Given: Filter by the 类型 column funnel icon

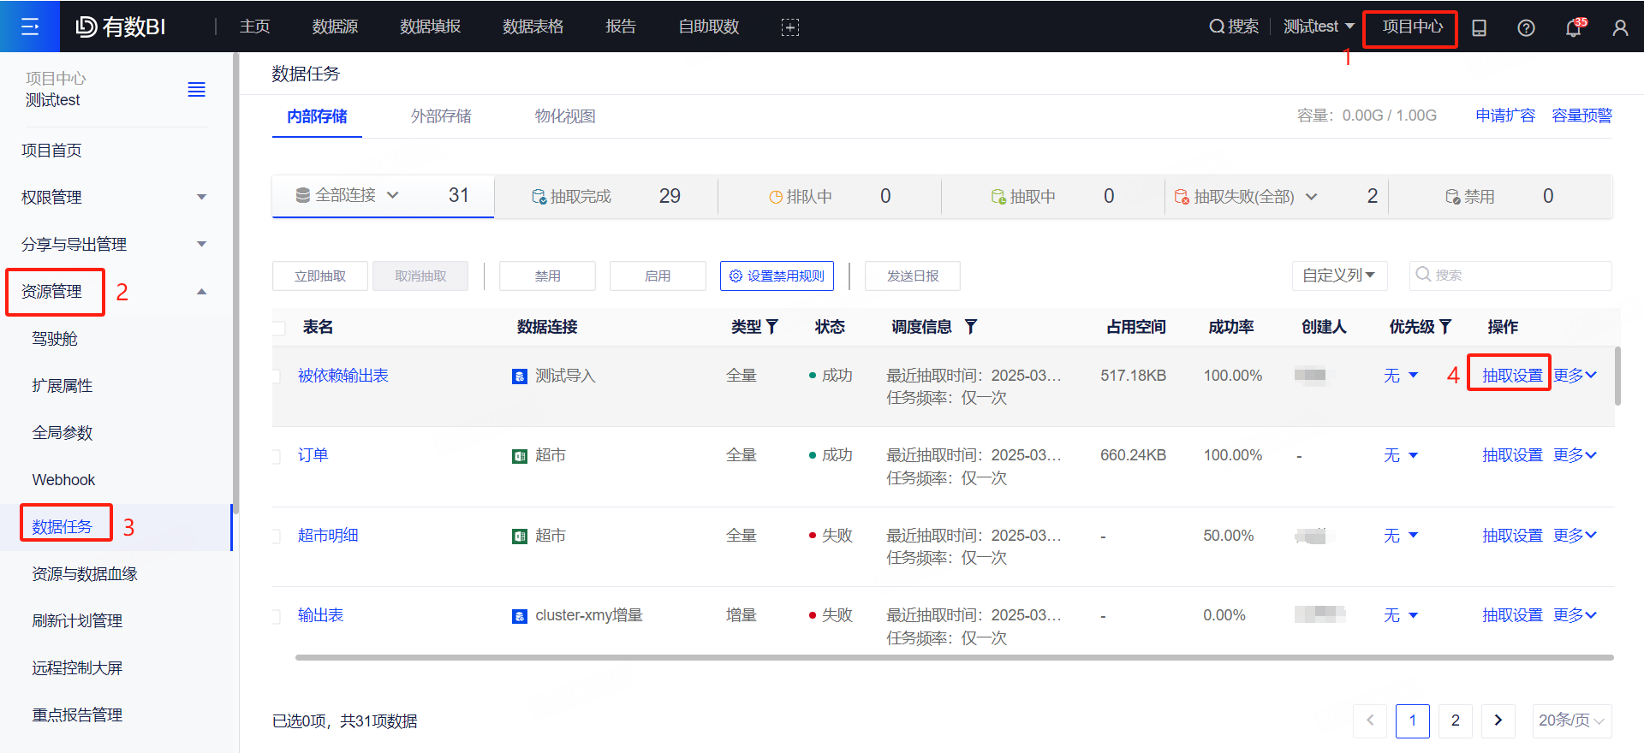Looking at the screenshot, I should click(772, 327).
